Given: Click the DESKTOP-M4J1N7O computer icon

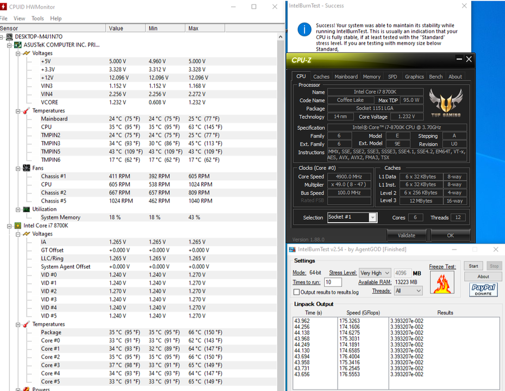Looking at the screenshot, I should (10, 37).
